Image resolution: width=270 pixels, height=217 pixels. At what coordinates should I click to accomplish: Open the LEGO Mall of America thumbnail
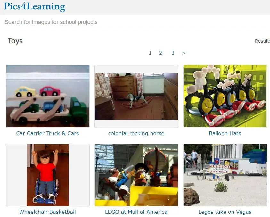point(136,175)
